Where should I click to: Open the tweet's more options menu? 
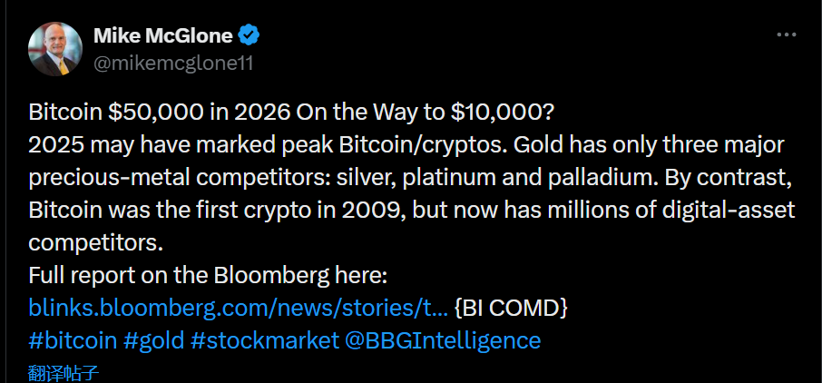(786, 35)
